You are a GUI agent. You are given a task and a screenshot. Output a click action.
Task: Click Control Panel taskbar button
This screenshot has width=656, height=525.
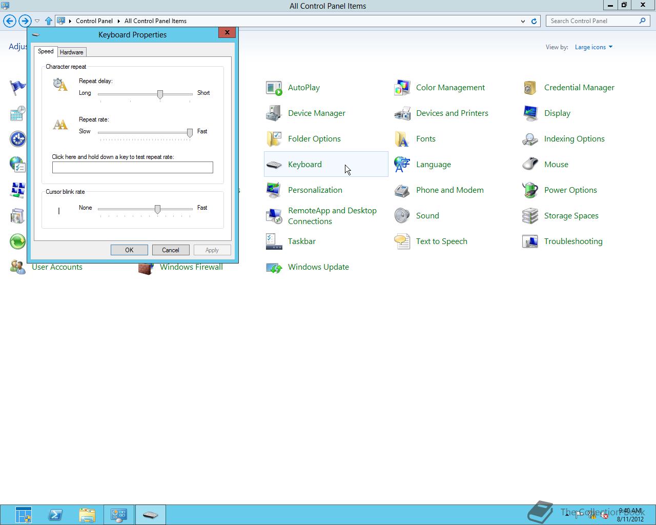(119, 515)
